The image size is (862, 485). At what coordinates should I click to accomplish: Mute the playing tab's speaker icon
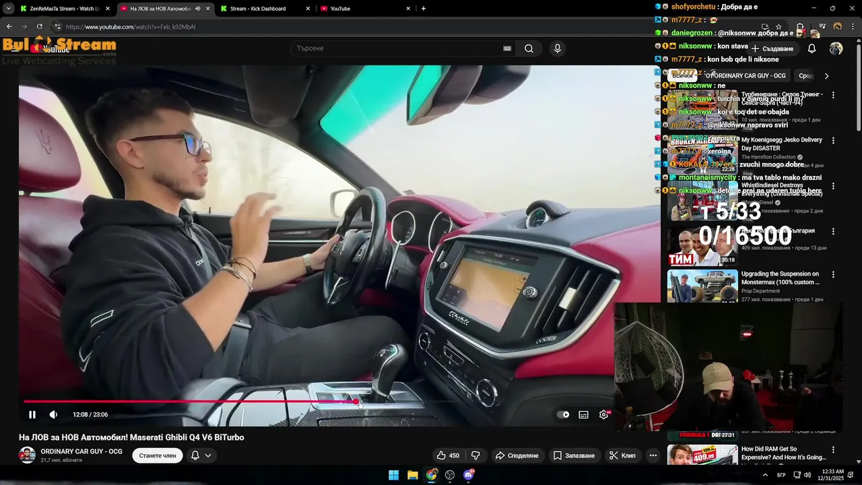point(197,9)
